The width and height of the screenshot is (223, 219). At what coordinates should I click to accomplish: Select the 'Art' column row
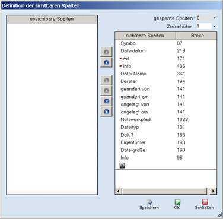[x=165, y=59]
